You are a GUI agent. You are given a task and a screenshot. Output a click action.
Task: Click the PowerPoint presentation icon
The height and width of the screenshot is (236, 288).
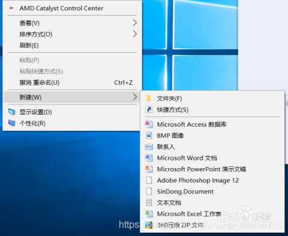pyautogui.click(x=149, y=169)
